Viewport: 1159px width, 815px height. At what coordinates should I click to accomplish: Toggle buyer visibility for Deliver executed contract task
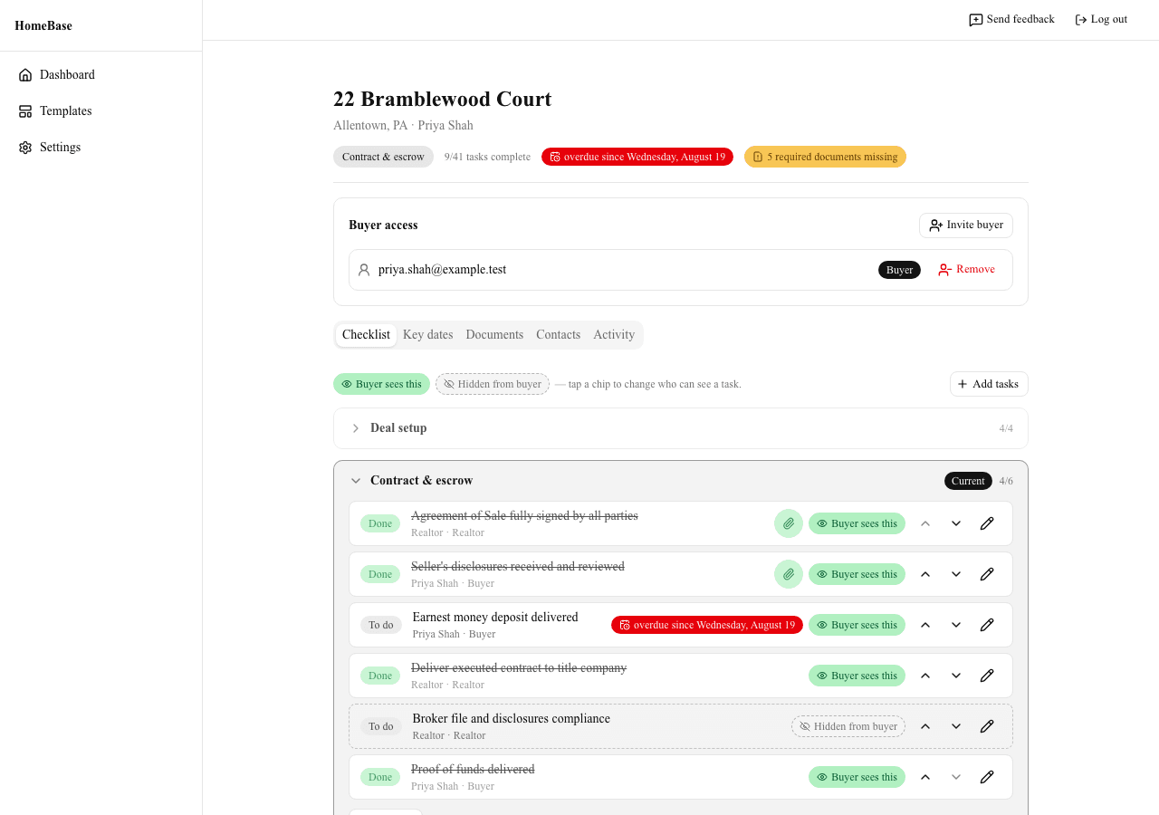coord(857,676)
